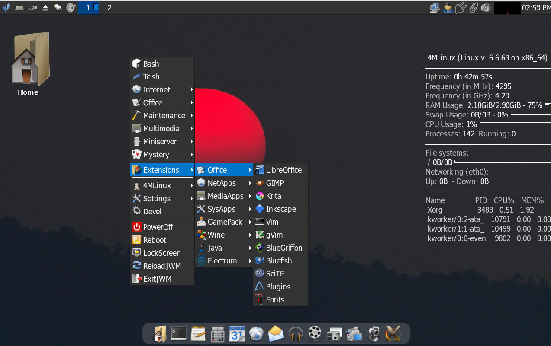Expand the Multimedia submenu

click(162, 129)
